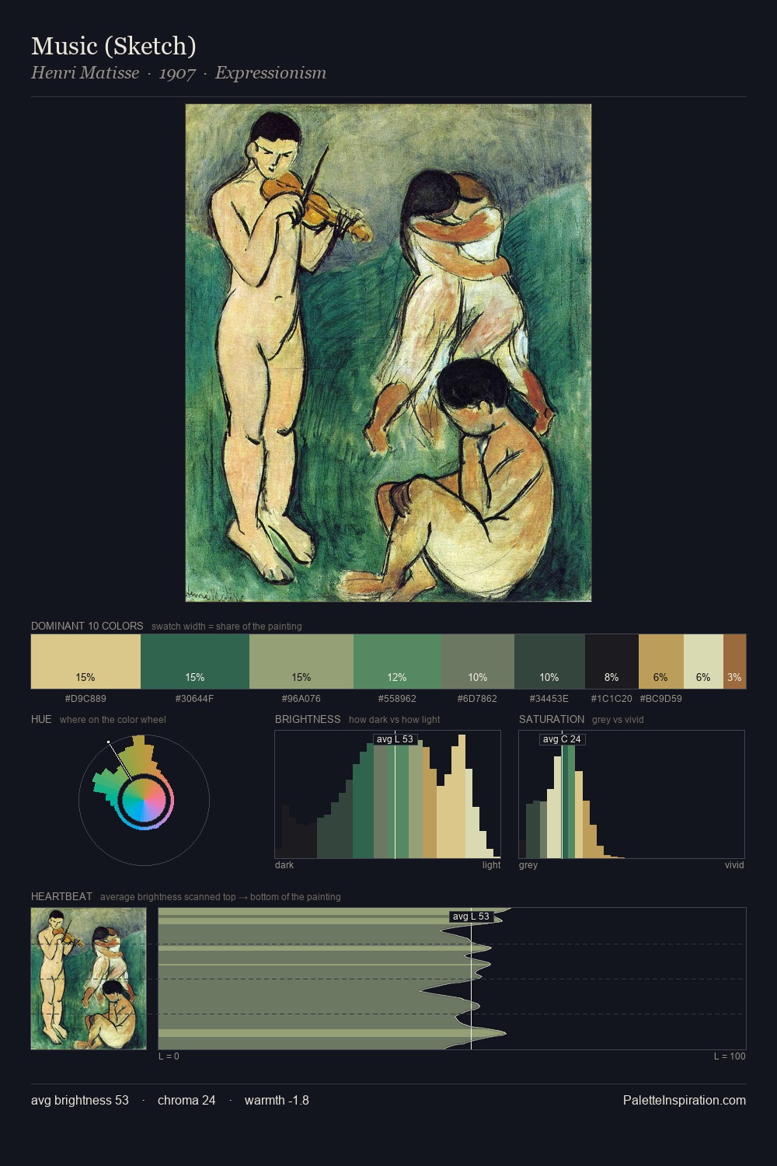Viewport: 777px width, 1166px height.
Task: Click the hex code '#D9C889' text
Action: (x=85, y=699)
